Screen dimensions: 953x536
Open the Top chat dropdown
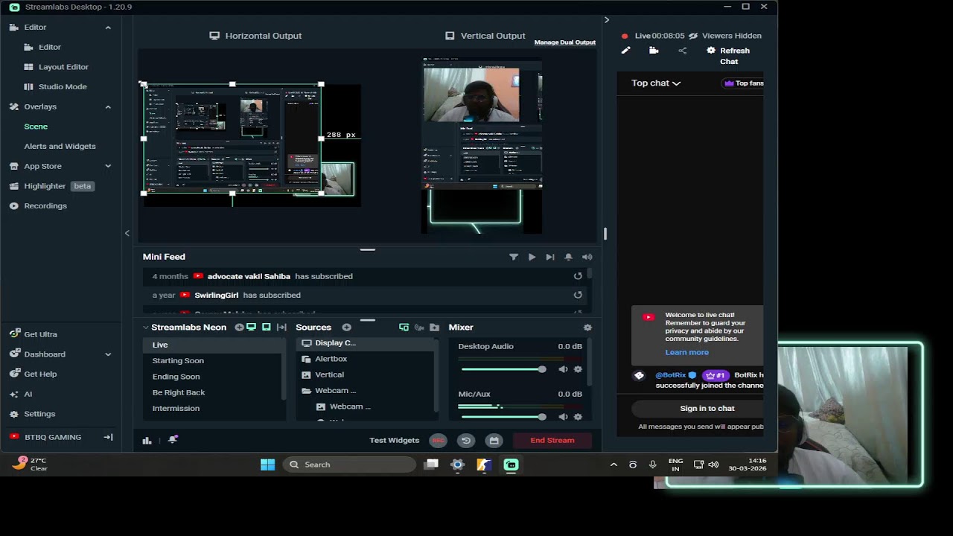656,83
